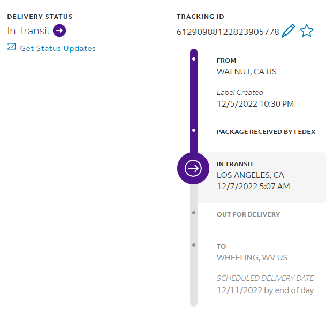The image size is (326, 313).
Task: Click the WHEELING, WV US destination
Action: tap(252, 258)
